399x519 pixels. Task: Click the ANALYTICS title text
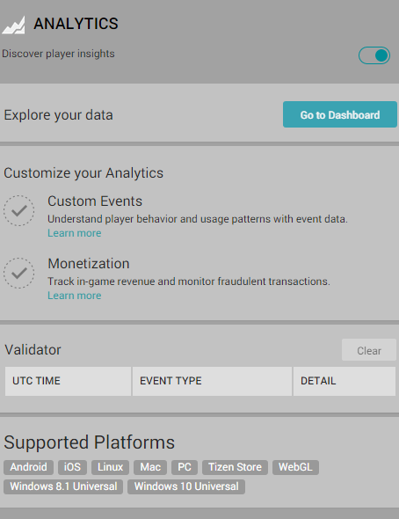click(x=76, y=24)
